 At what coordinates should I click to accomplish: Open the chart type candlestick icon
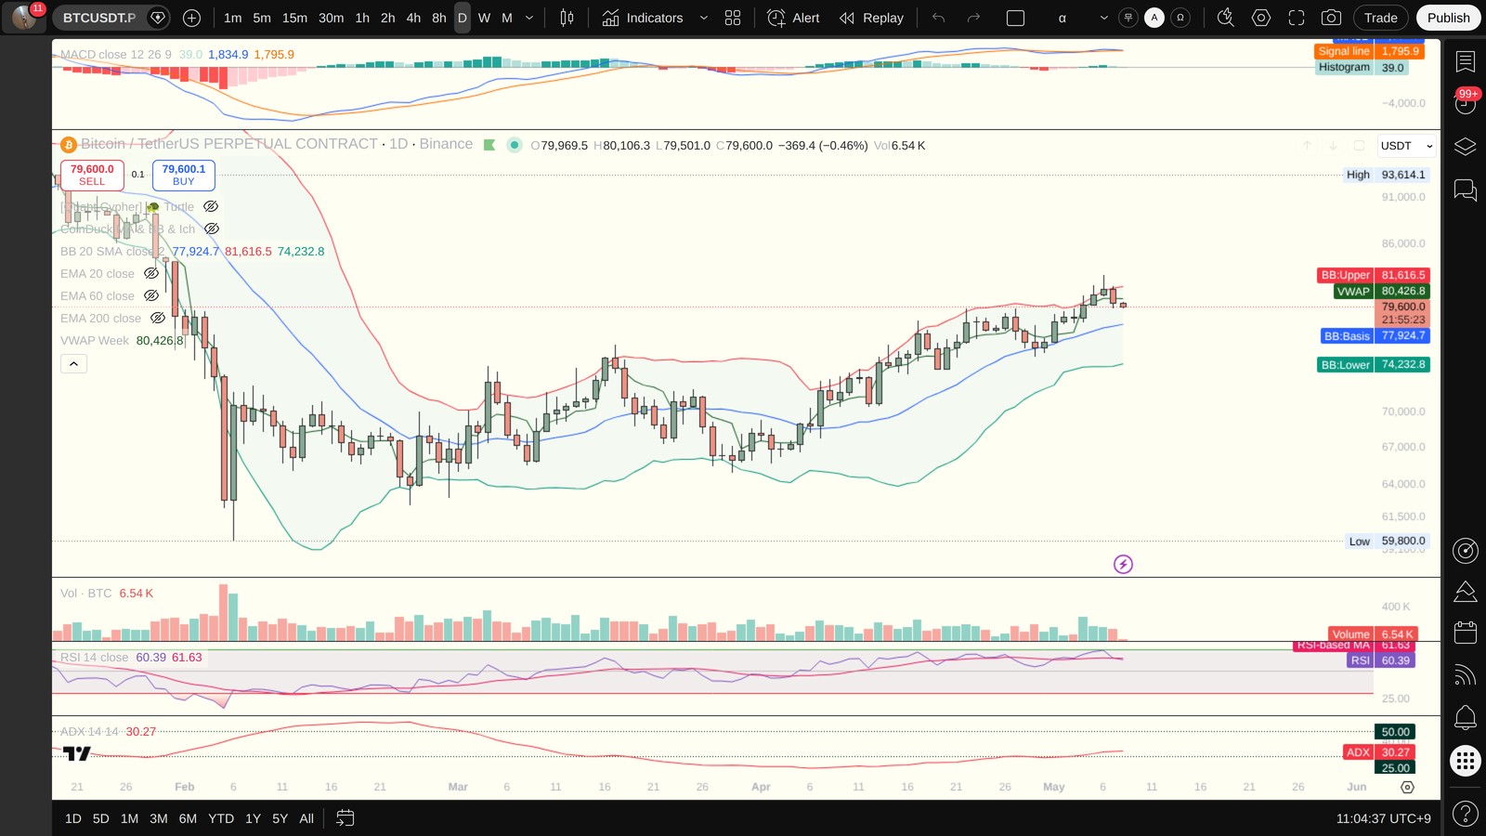pyautogui.click(x=567, y=18)
